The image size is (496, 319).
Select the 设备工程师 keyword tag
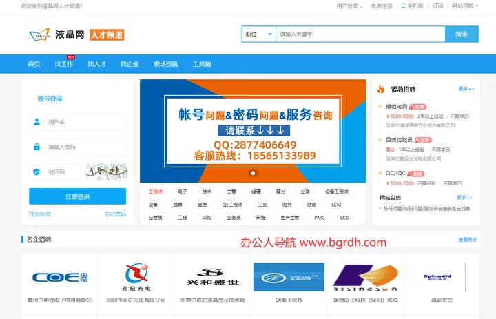337,192
